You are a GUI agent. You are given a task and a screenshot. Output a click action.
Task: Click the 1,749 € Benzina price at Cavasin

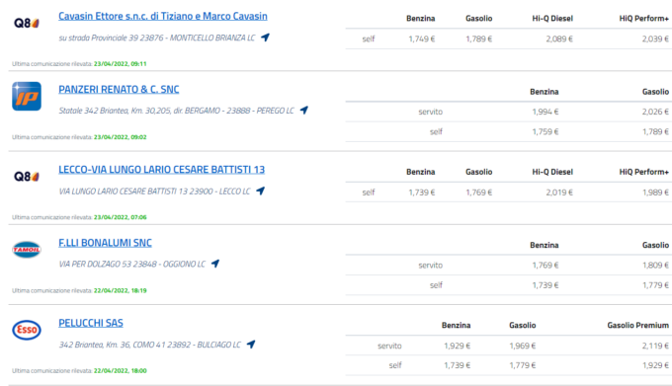(x=422, y=39)
